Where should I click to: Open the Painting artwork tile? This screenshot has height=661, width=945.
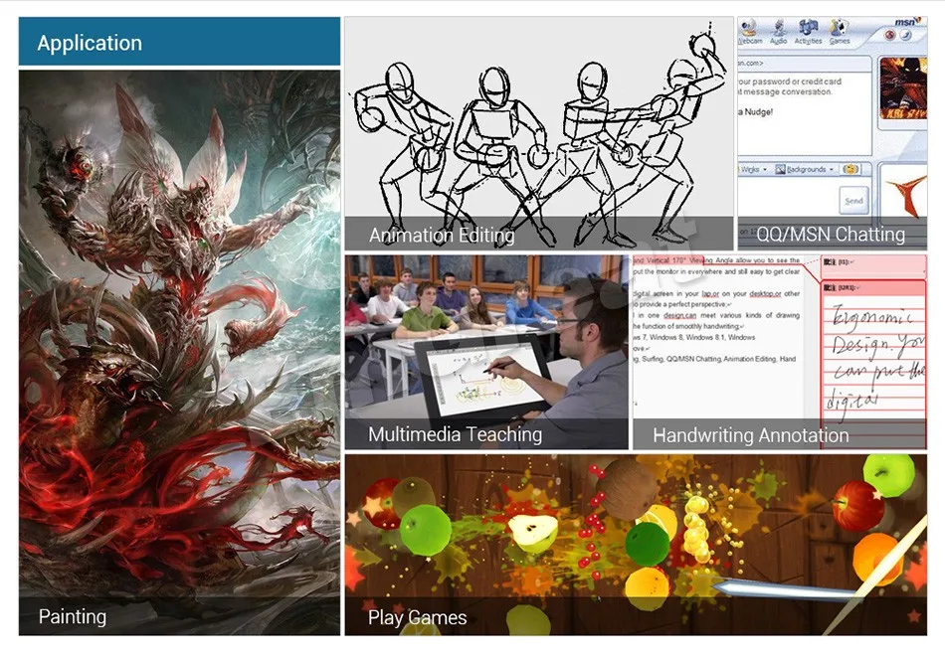click(180, 353)
